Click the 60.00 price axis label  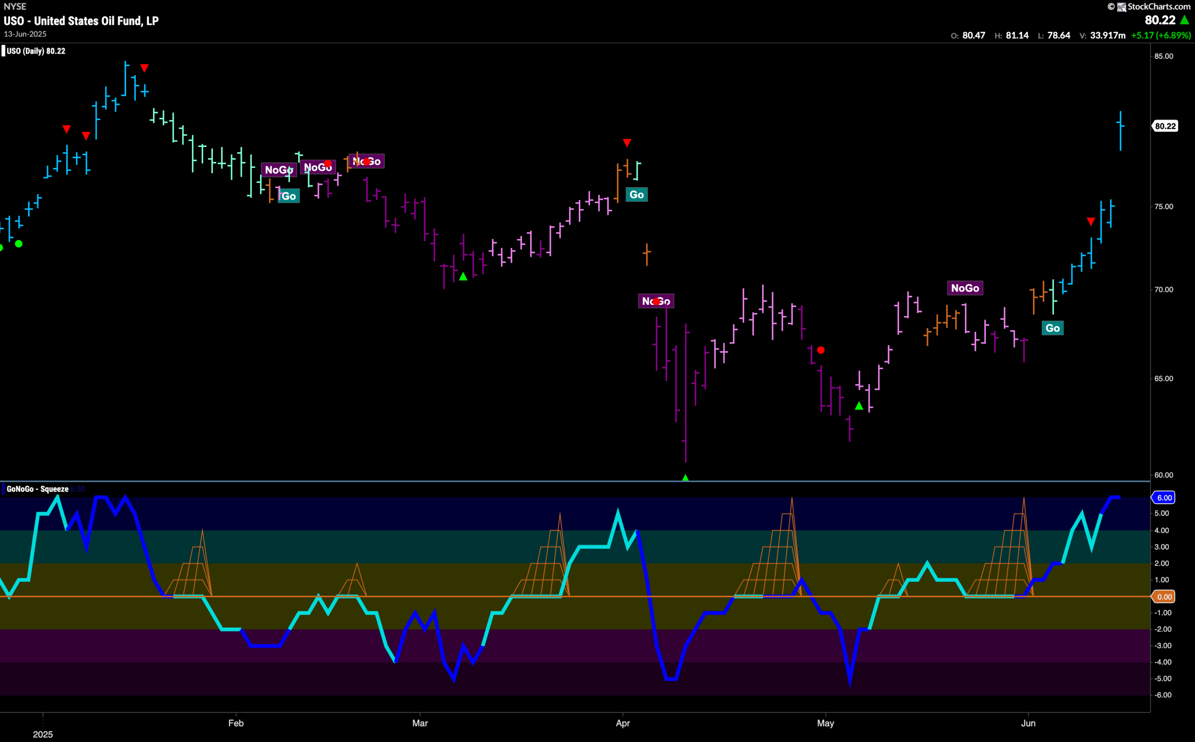tap(1164, 475)
